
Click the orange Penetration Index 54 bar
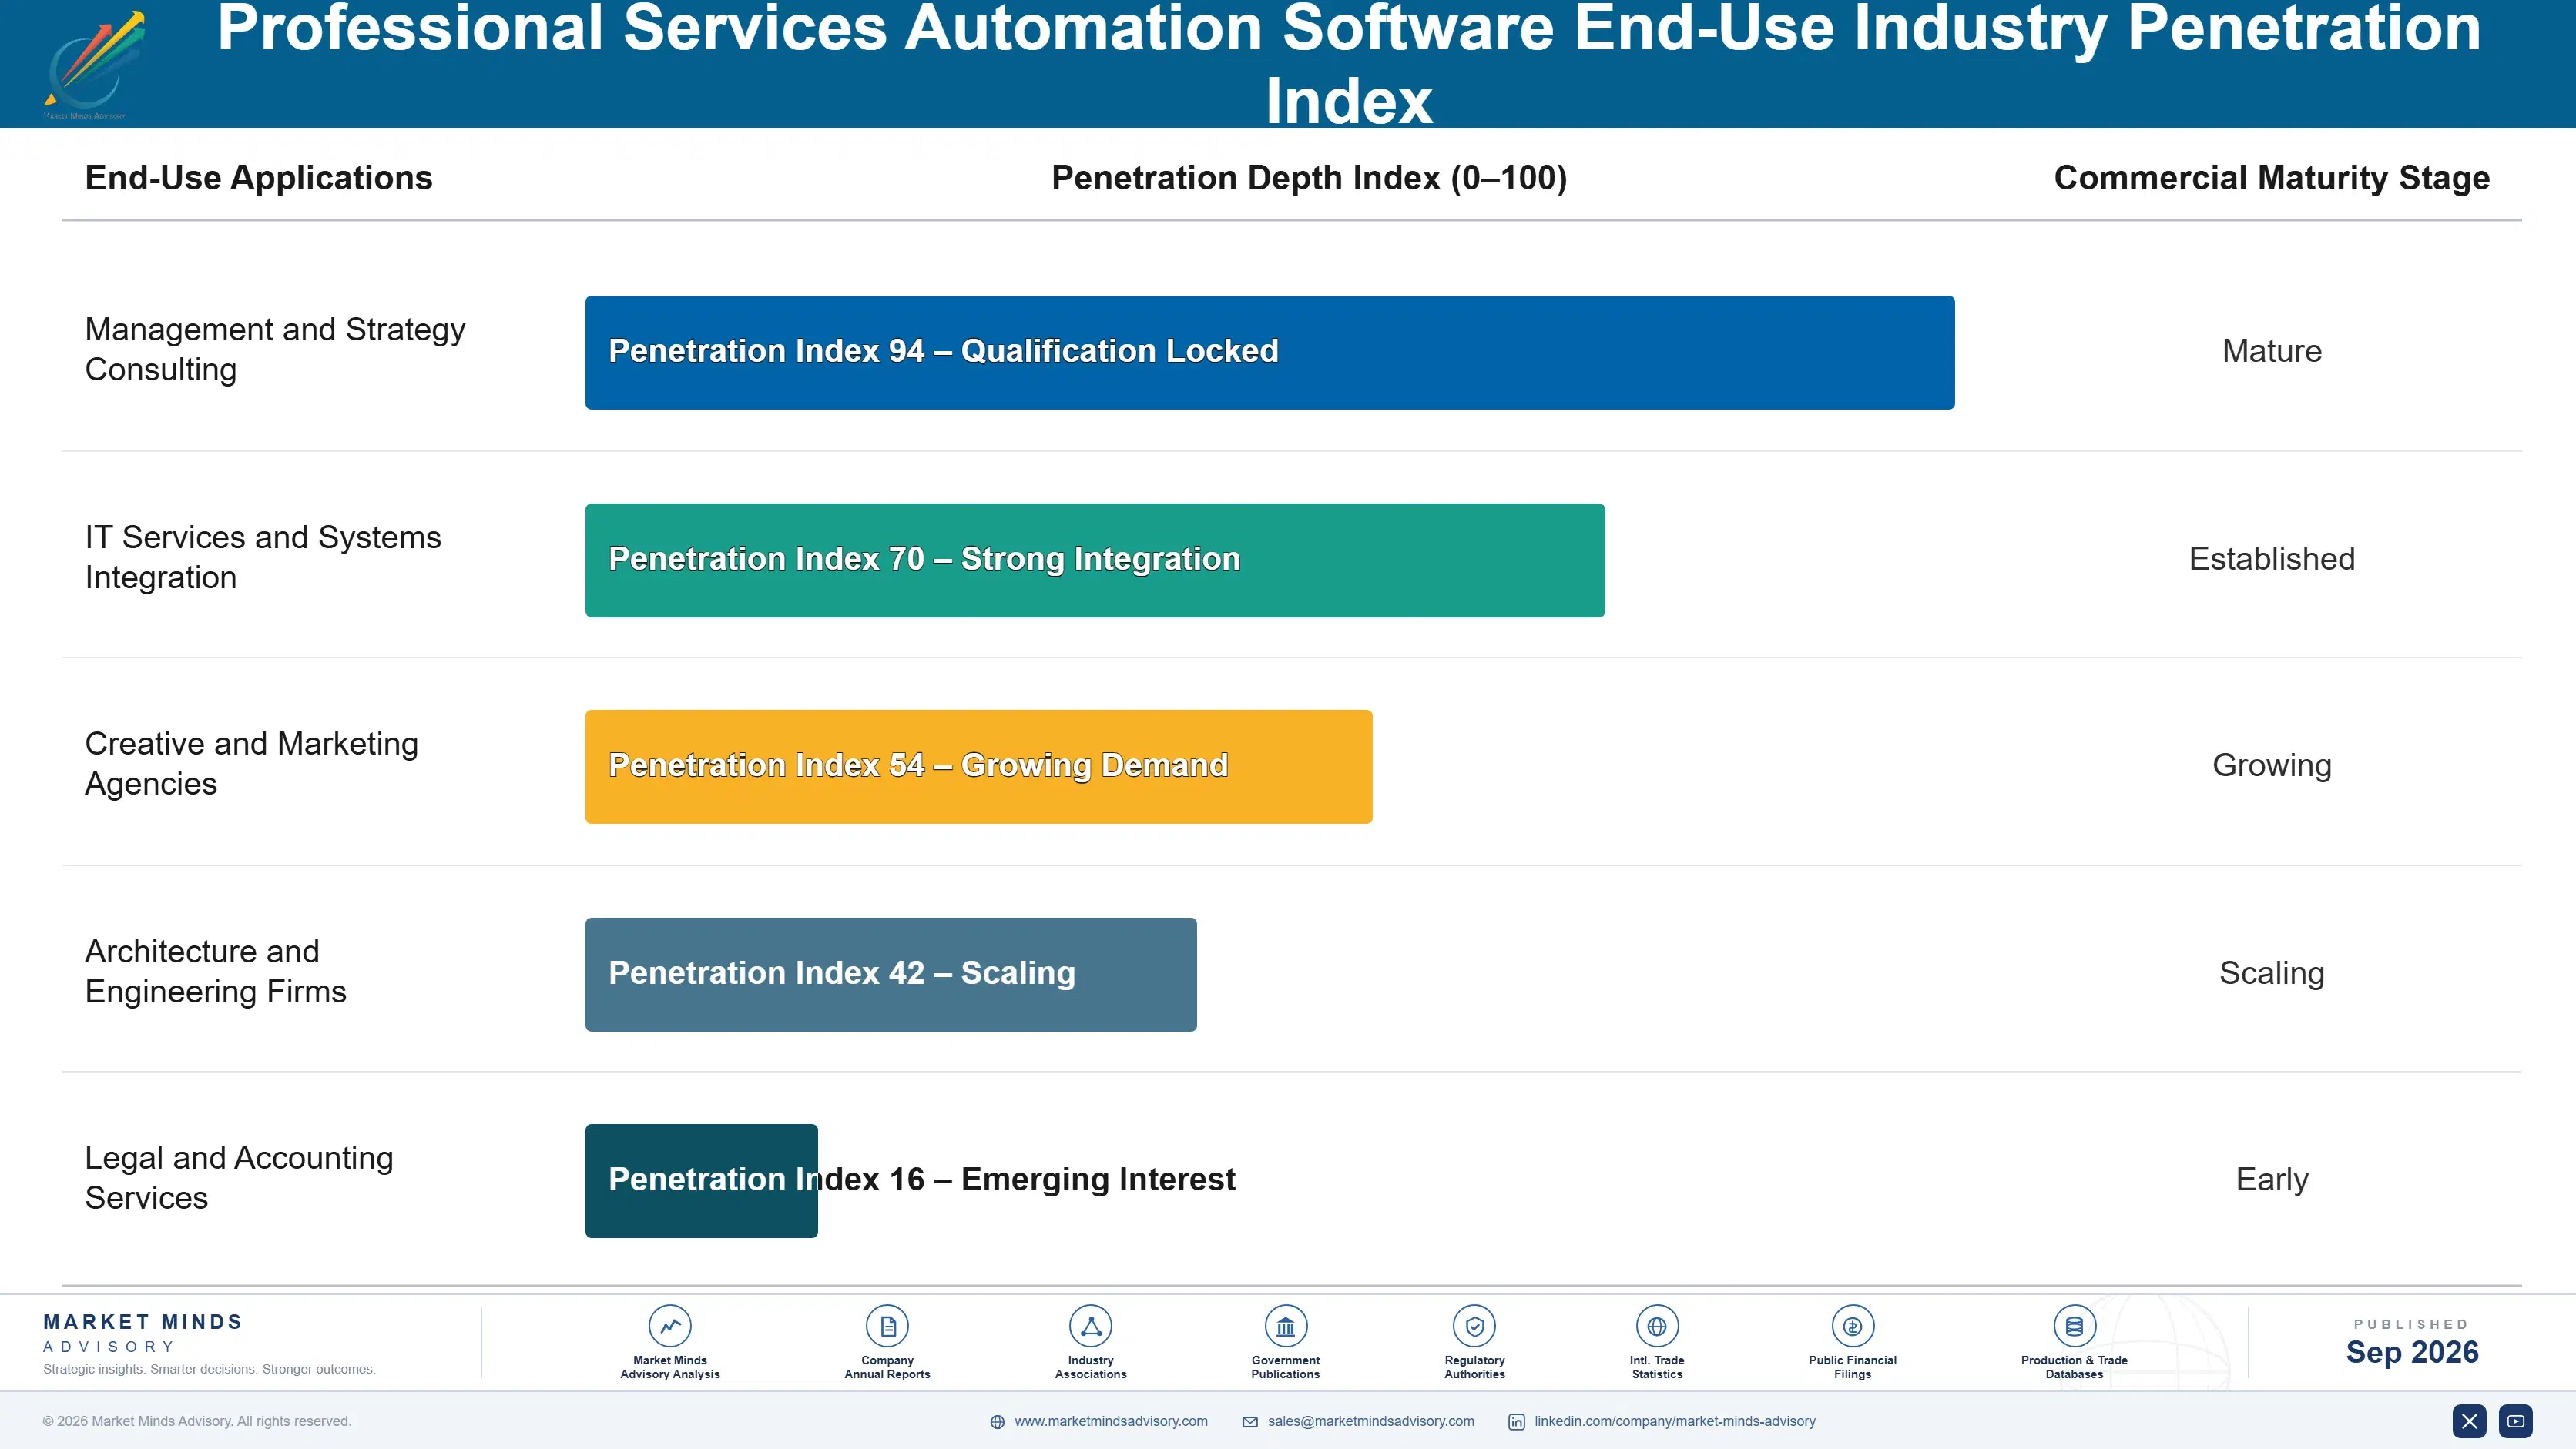pos(979,767)
